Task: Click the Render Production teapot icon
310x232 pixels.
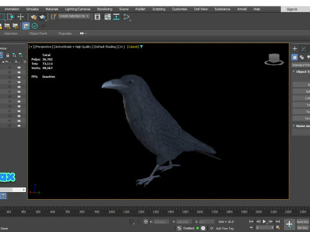Action: click(x=43, y=17)
